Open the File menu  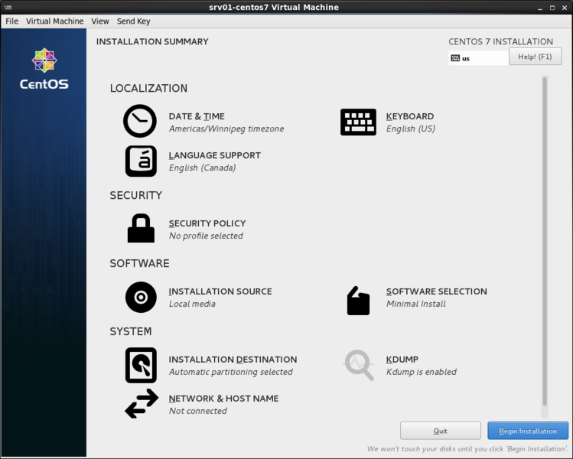click(11, 21)
